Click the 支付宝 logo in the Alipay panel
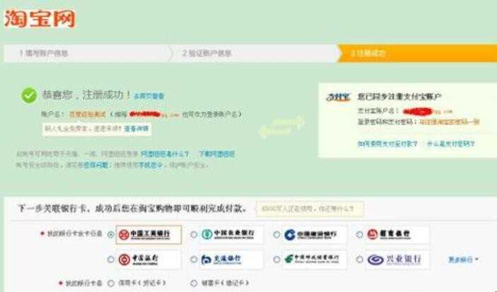The height and width of the screenshot is (292, 497). tap(338, 97)
